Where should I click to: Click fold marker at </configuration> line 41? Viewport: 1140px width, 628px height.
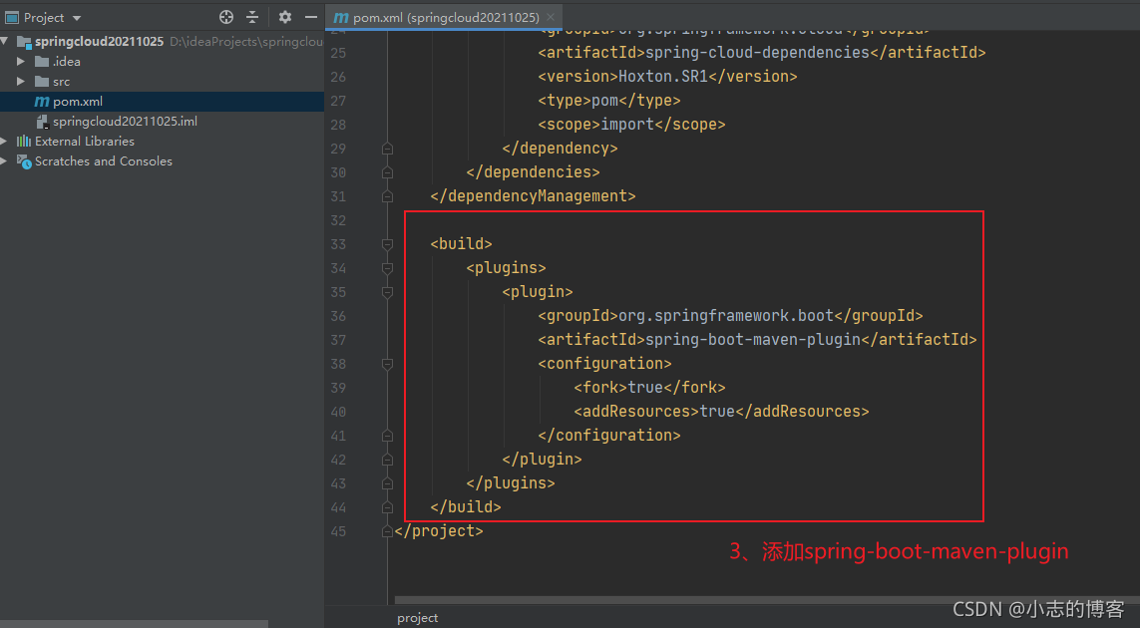[x=388, y=437]
